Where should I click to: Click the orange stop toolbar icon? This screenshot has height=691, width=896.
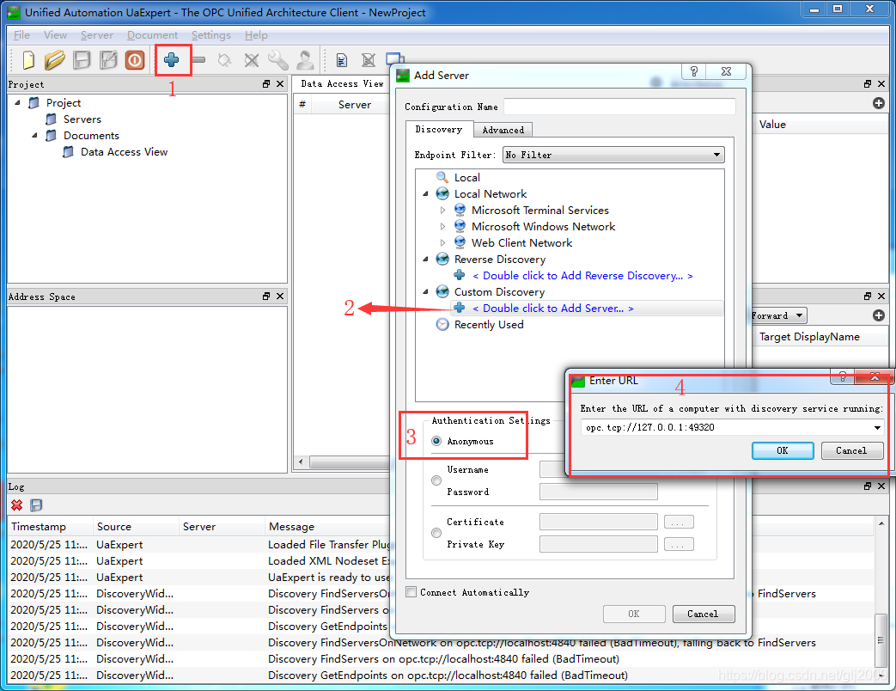coord(135,59)
